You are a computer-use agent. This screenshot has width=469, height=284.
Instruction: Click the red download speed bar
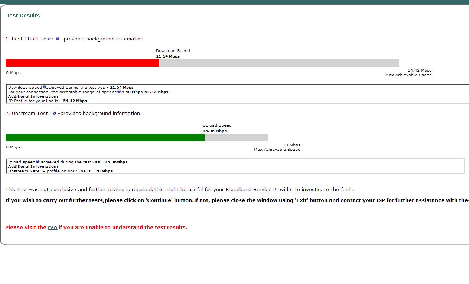82,63
